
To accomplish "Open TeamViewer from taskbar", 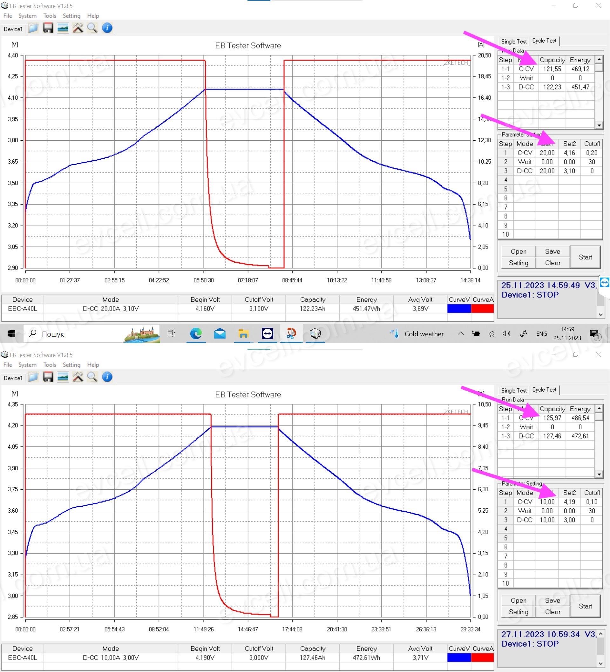I will [x=268, y=333].
